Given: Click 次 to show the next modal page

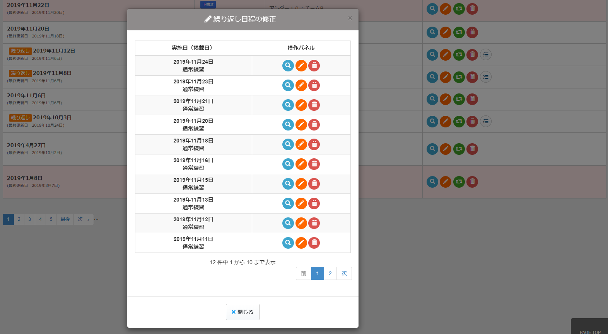Looking at the screenshot, I should tap(344, 273).
